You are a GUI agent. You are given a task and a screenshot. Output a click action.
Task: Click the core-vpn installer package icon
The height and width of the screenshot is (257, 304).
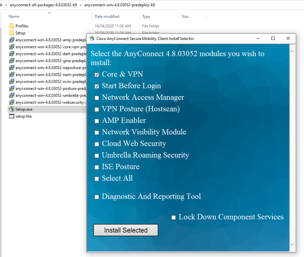click(x=12, y=47)
